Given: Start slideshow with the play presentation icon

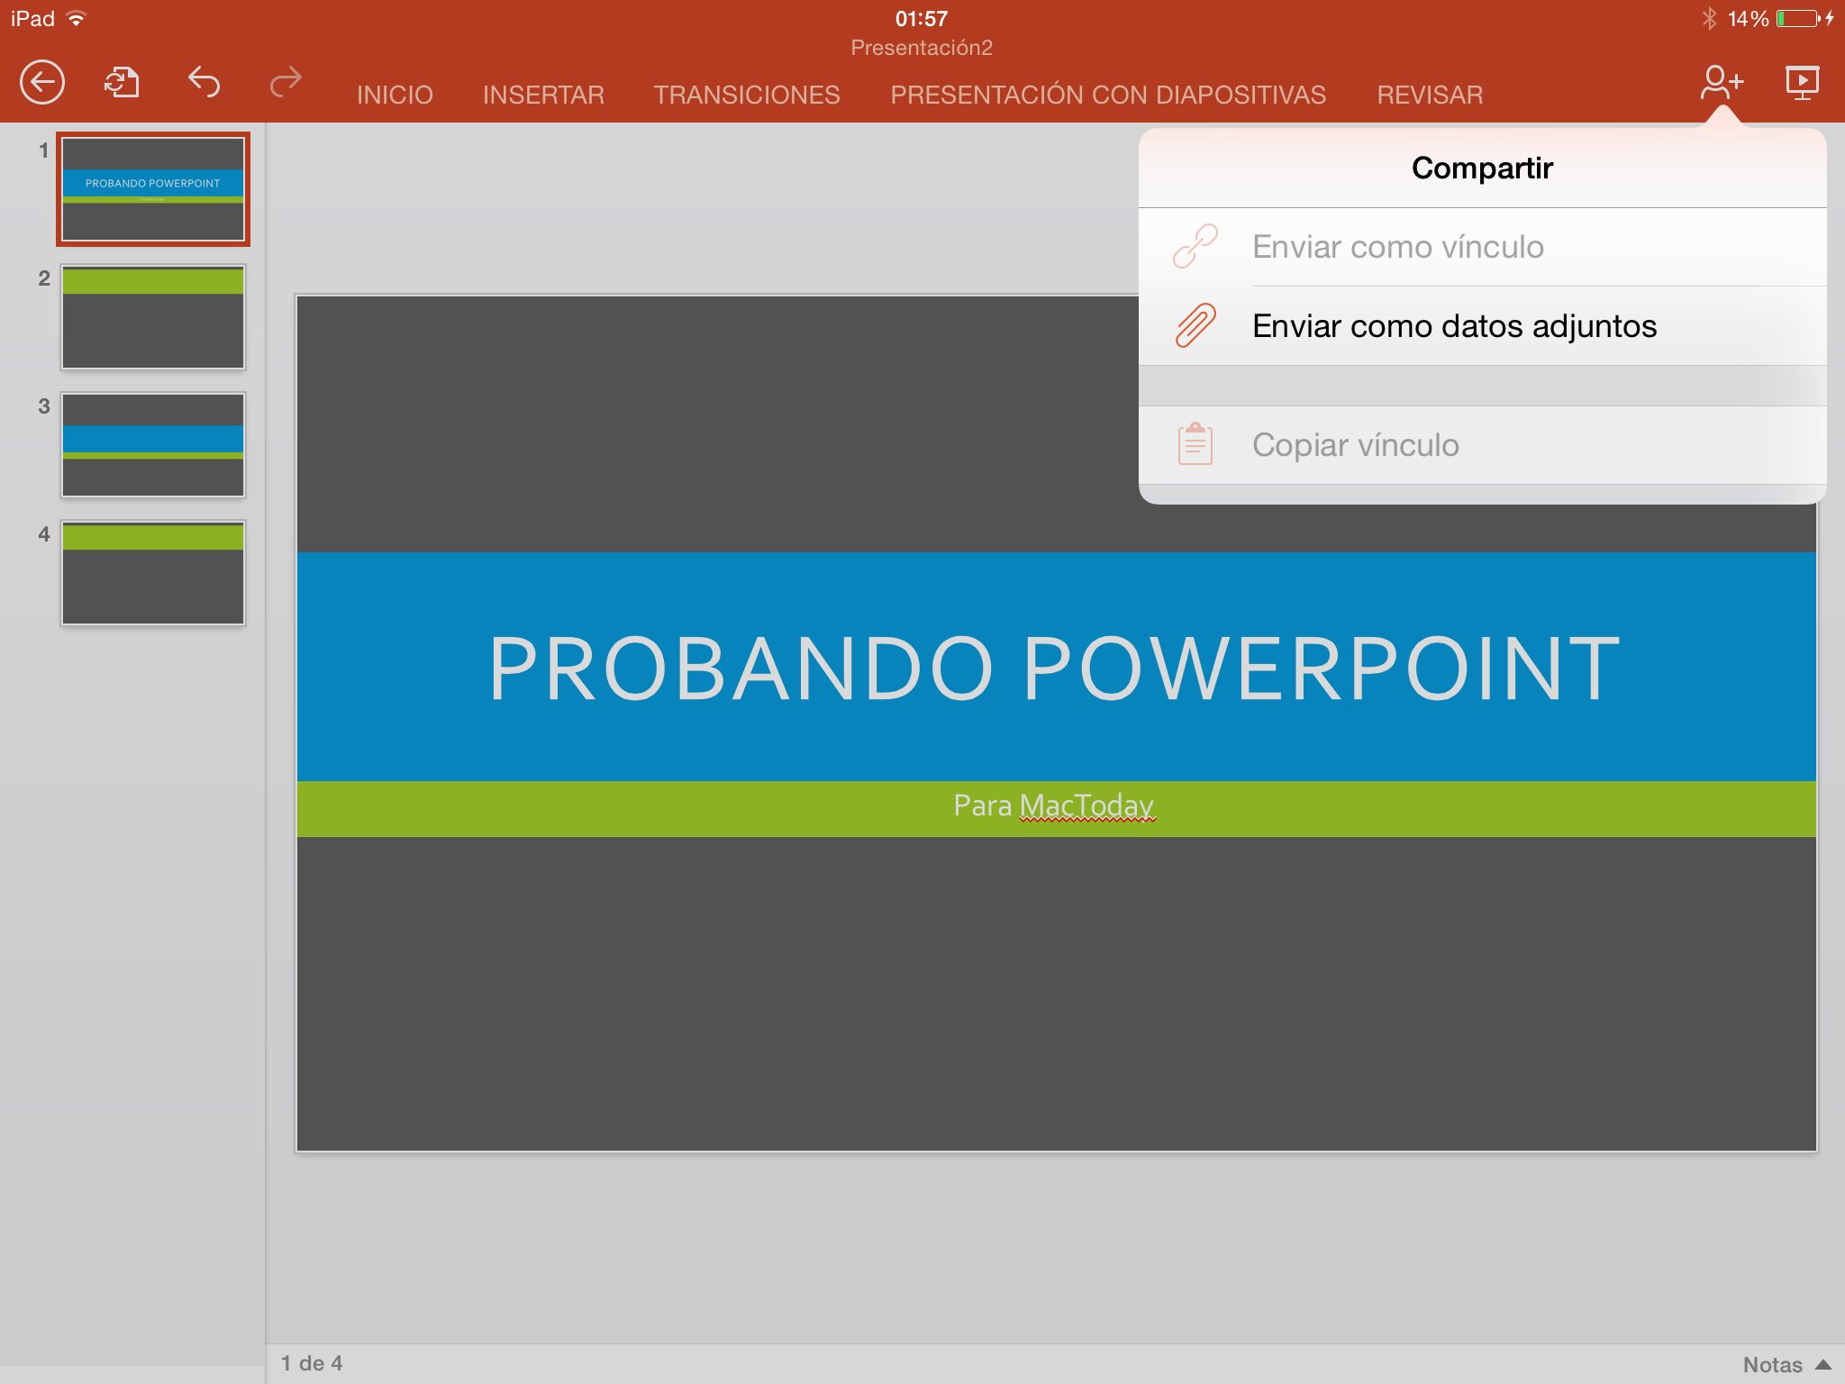Looking at the screenshot, I should (x=1802, y=83).
